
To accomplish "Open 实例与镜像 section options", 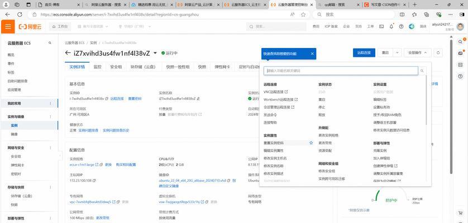I will [50, 117].
